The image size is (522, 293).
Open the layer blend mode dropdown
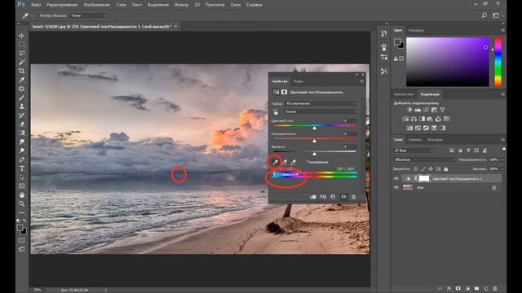pos(425,160)
